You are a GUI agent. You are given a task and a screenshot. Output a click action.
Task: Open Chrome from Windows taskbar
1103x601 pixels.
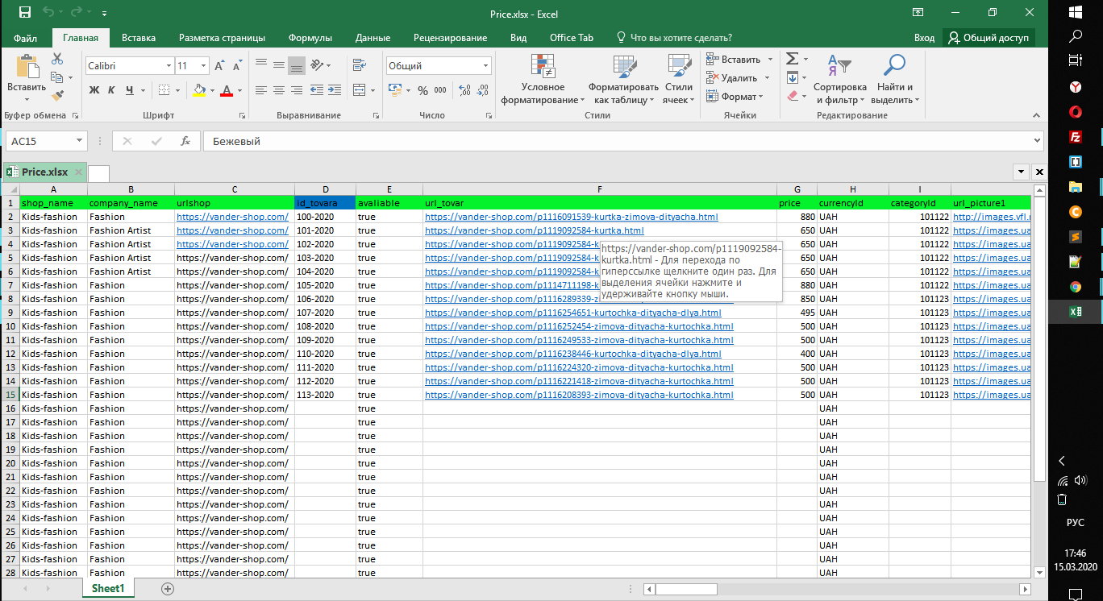click(1075, 286)
